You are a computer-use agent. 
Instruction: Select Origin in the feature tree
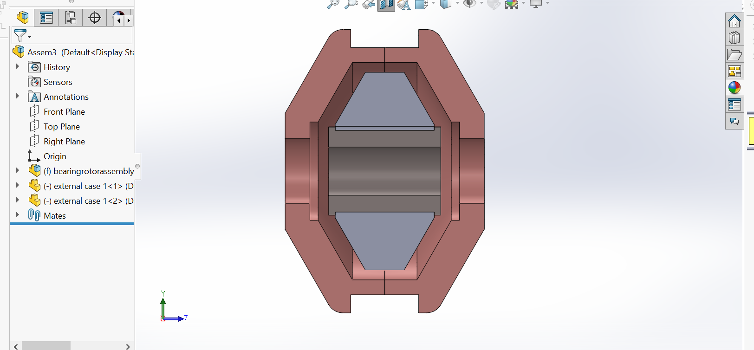[x=55, y=156]
